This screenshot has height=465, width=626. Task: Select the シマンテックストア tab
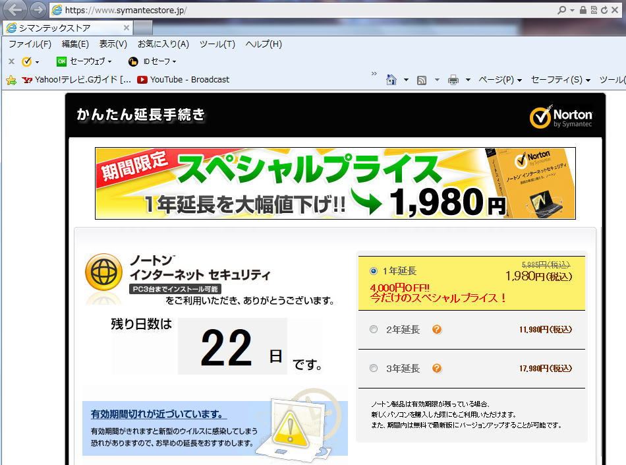pyautogui.click(x=67, y=28)
